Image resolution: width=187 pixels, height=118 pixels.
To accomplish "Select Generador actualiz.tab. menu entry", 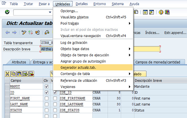I will [93, 67].
